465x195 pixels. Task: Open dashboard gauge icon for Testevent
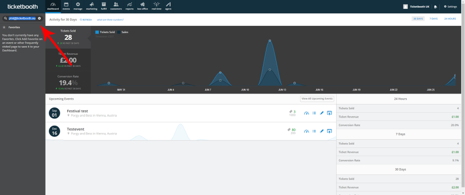click(306, 131)
